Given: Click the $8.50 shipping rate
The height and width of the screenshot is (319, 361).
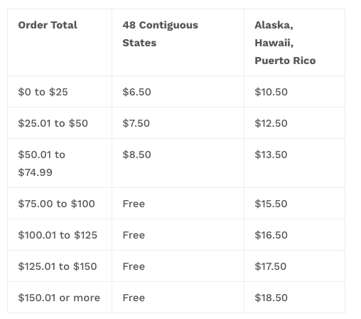Looking at the screenshot, I should tap(136, 155).
